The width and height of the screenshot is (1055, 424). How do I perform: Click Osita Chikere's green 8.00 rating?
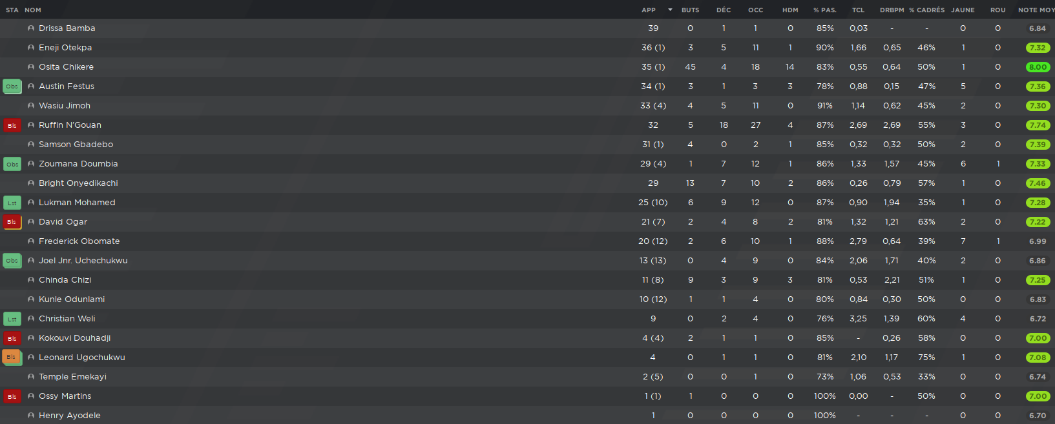(1038, 67)
